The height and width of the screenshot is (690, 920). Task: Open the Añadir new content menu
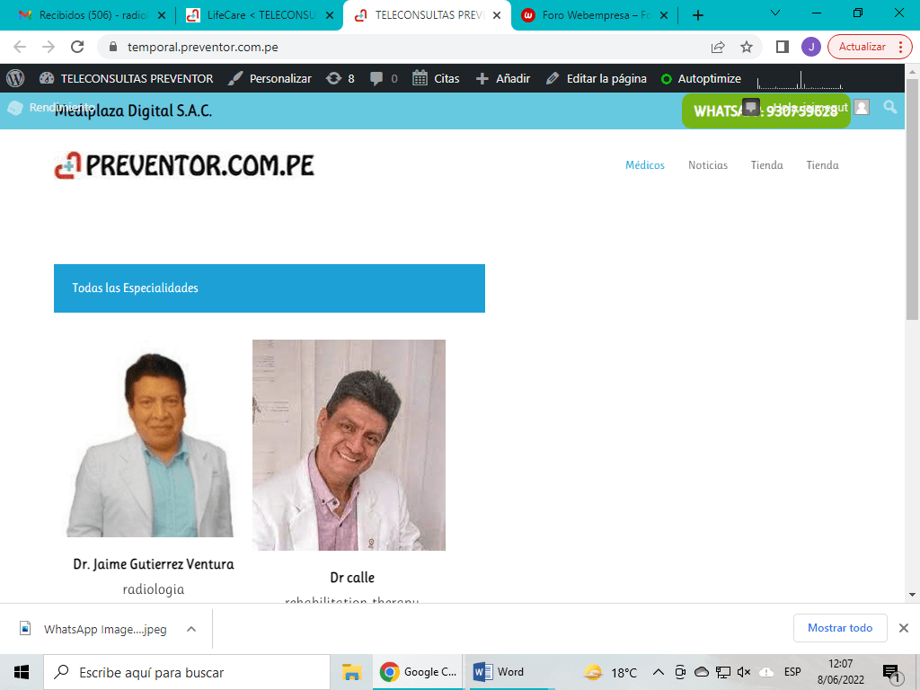click(503, 79)
